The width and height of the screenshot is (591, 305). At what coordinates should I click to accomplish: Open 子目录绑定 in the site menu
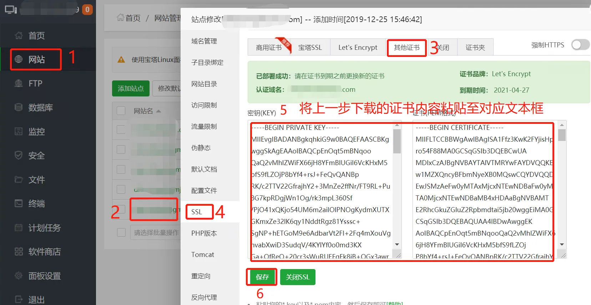tap(207, 62)
